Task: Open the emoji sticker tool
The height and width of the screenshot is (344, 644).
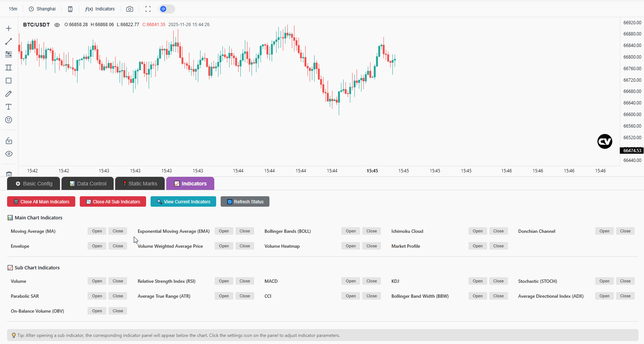Action: pos(9,120)
